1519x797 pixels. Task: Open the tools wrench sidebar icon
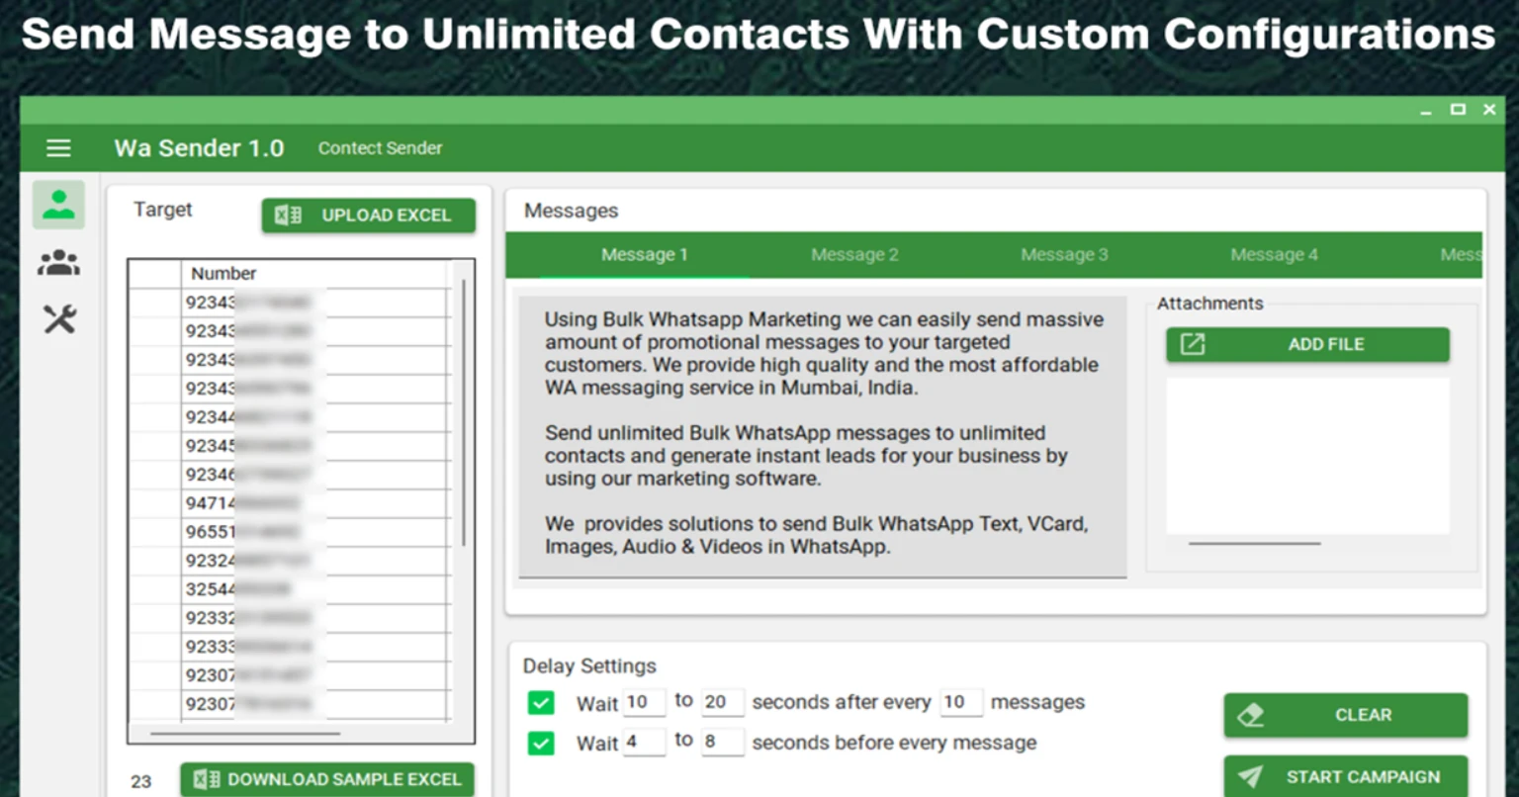59,318
